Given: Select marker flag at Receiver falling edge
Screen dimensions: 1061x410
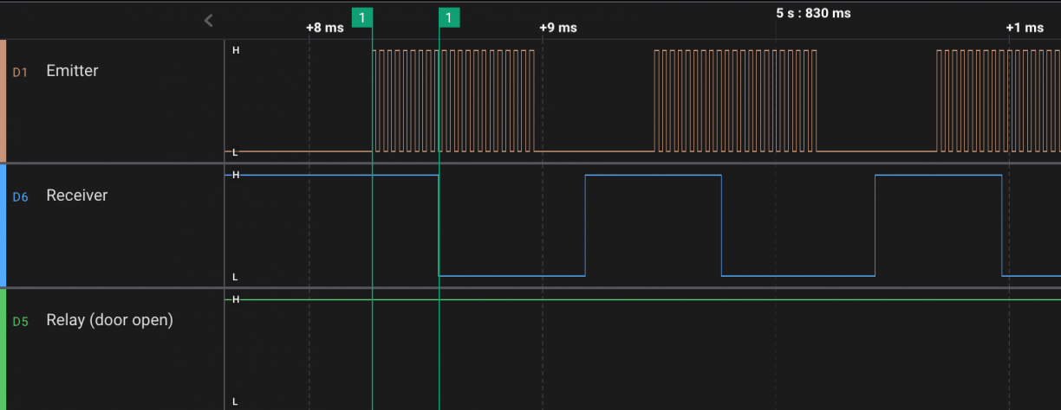Looking at the screenshot, I should point(449,17).
